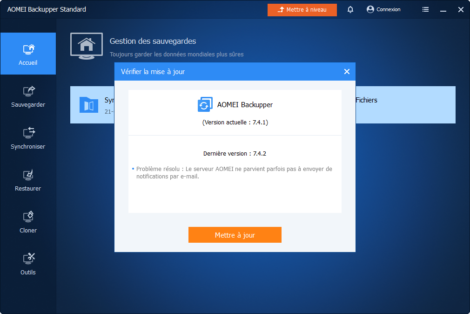This screenshot has width=470, height=314.
Task: Click the Dernière version : 7.4.2 text
Action: click(x=235, y=153)
